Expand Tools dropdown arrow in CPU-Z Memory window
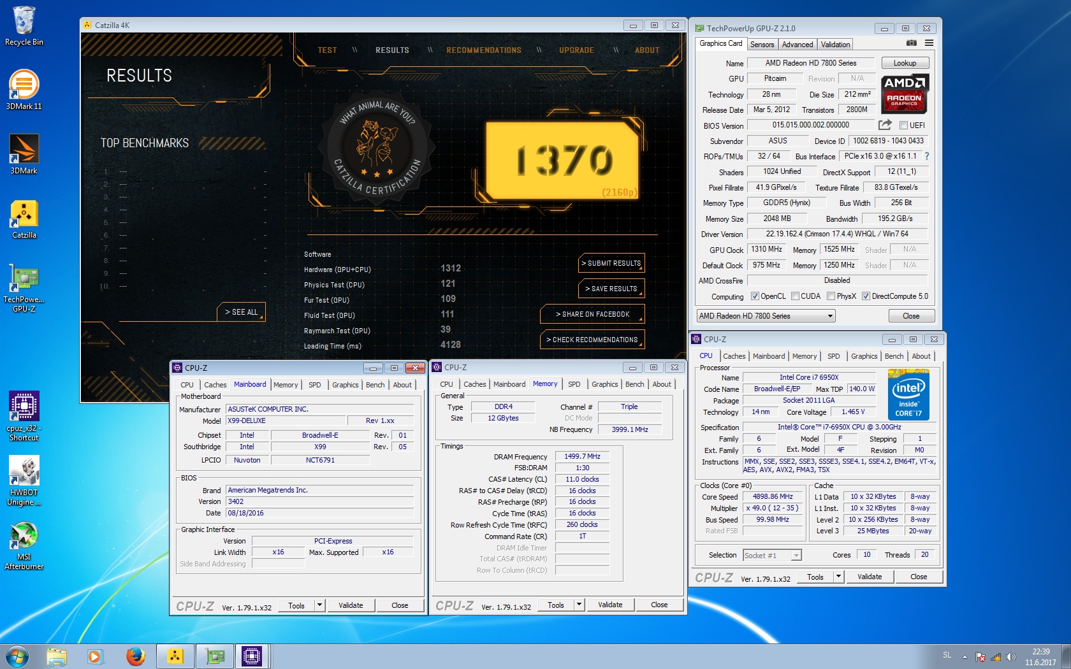Image resolution: width=1071 pixels, height=669 pixels. 579,605
